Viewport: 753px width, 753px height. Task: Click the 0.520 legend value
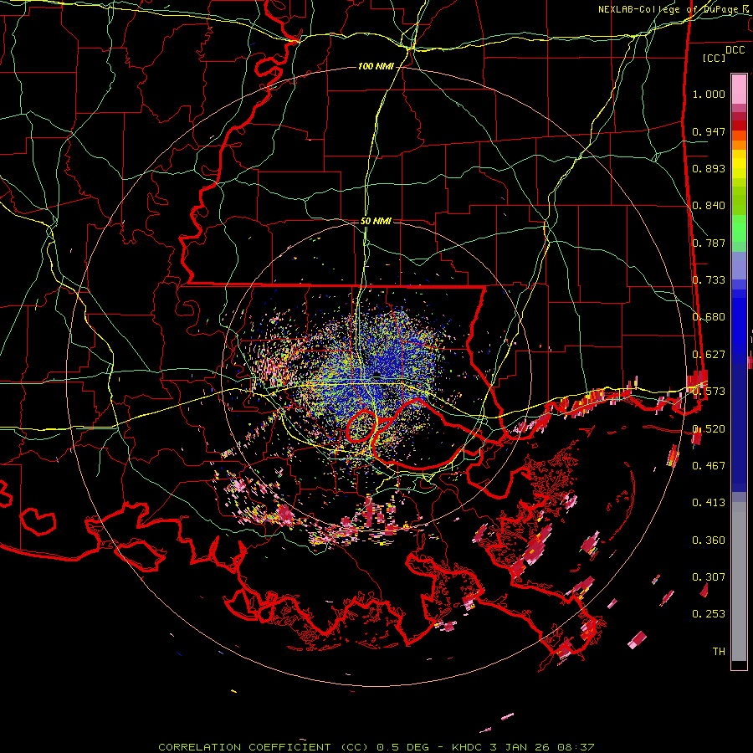[x=709, y=429]
